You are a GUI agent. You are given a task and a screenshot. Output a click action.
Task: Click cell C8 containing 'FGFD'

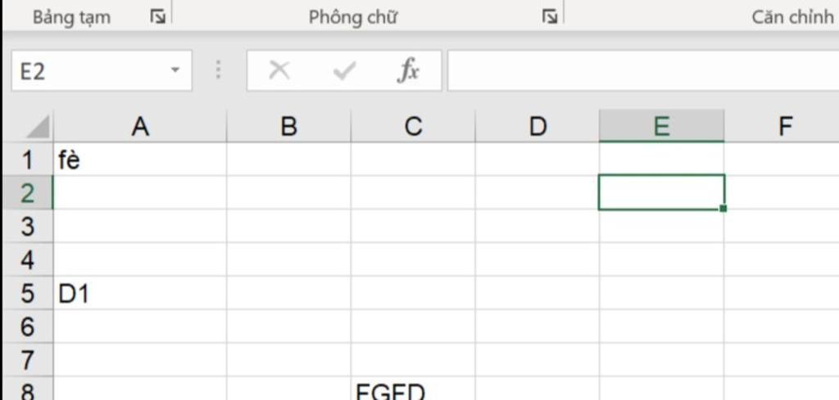coord(413,391)
